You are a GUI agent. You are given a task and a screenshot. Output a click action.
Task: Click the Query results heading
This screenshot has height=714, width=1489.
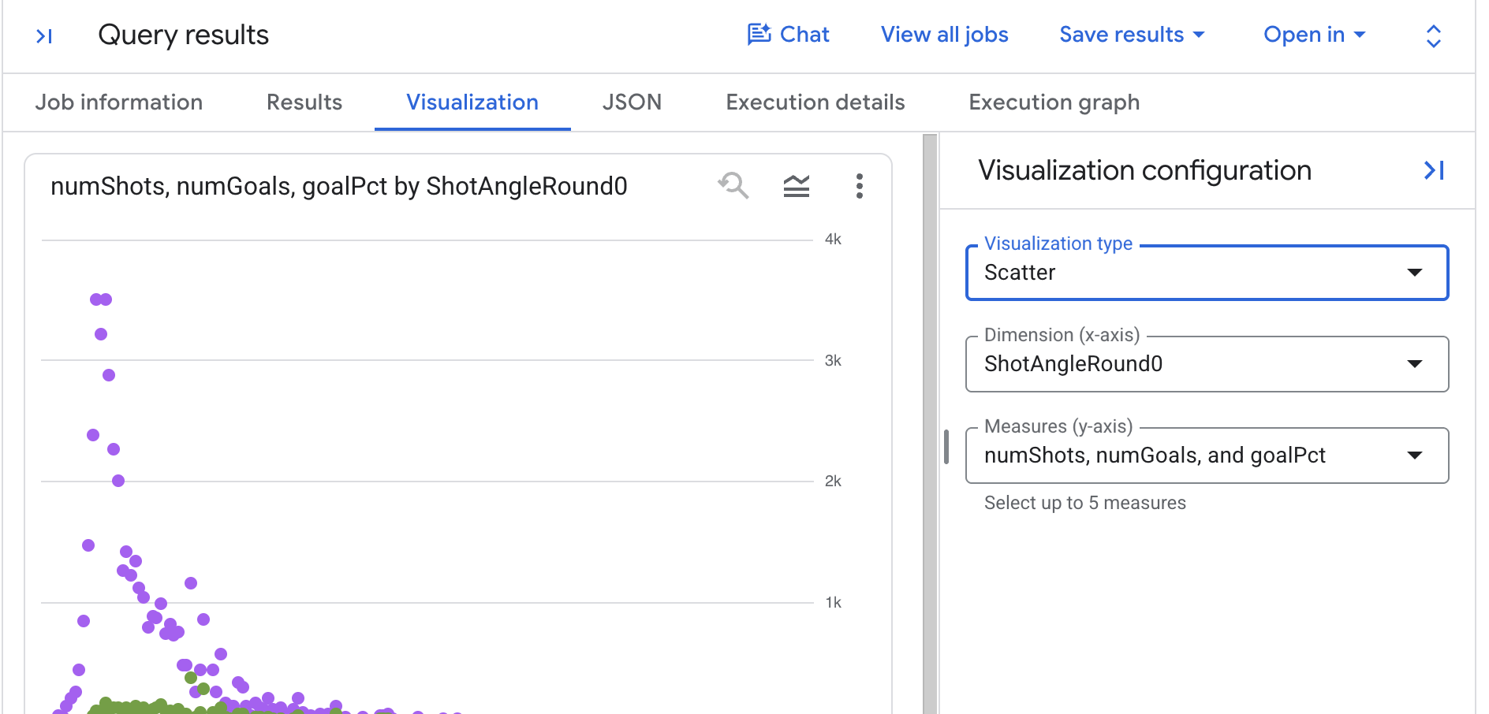pos(184,35)
